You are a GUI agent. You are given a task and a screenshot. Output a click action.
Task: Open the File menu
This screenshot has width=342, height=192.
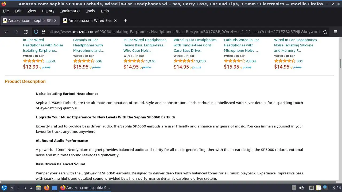6,11
